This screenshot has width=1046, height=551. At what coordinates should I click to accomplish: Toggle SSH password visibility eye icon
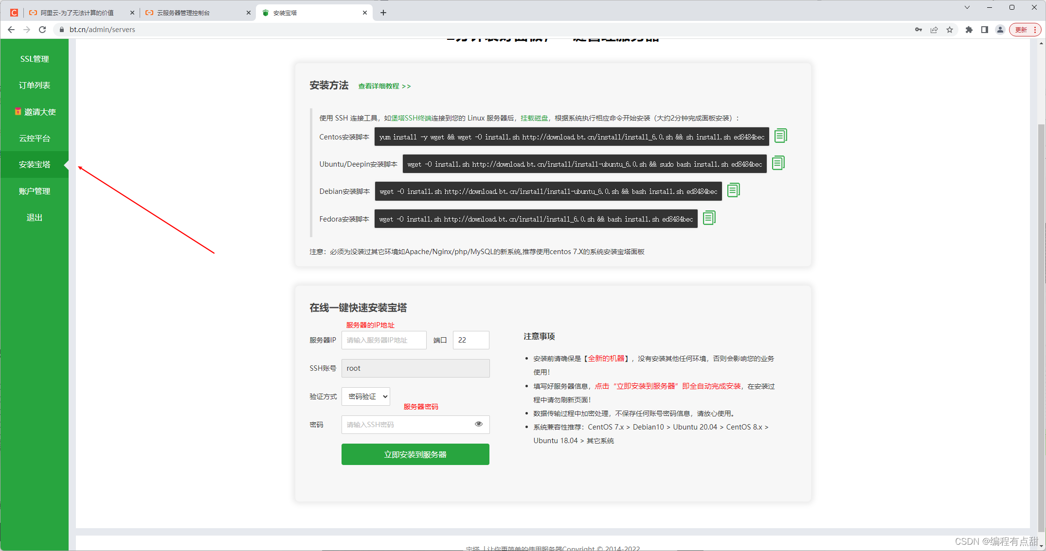(479, 424)
